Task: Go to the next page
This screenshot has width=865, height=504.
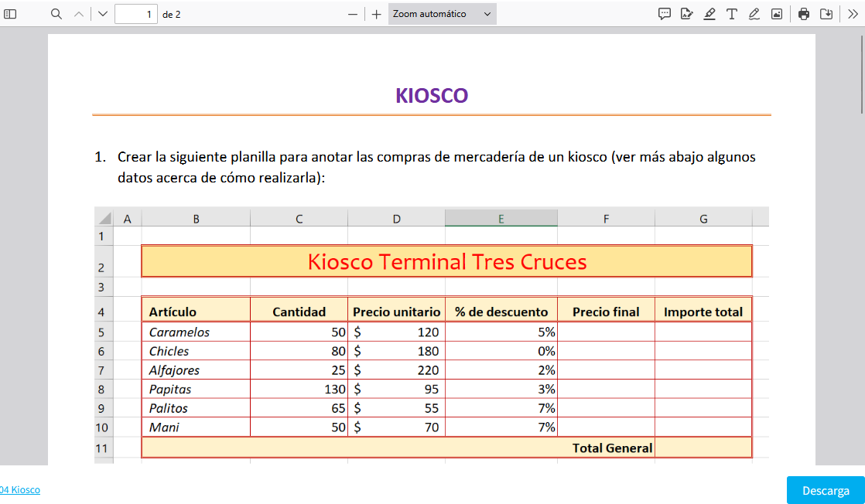Action: (x=103, y=14)
